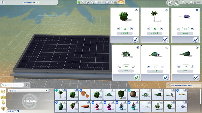This screenshot has width=202, height=113.
Task: Select the palm tree x21 item
Action: pos(61,94)
